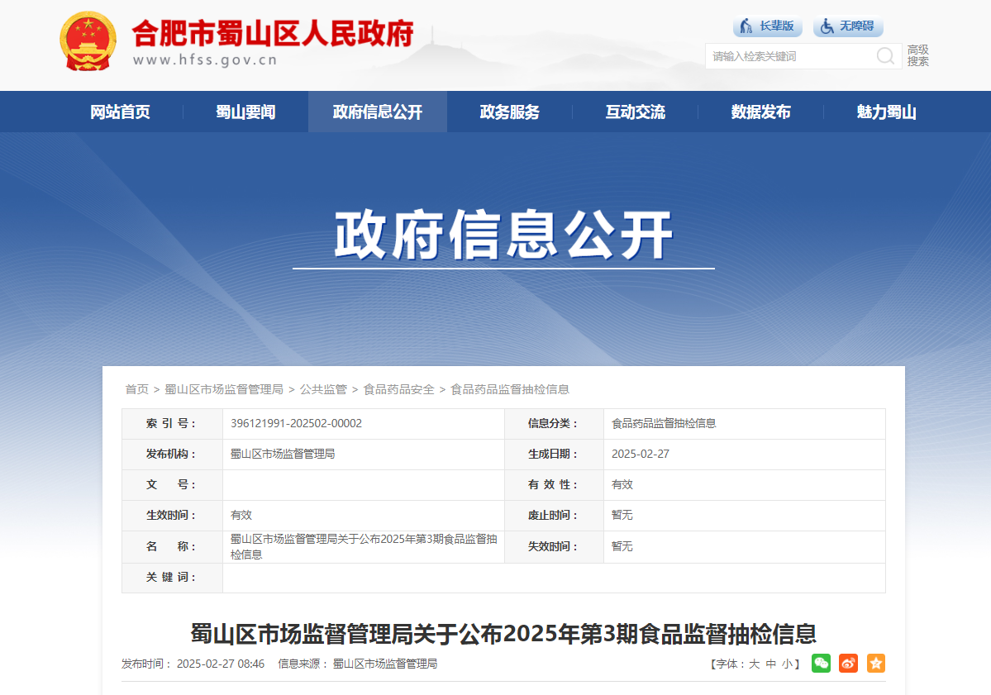The height and width of the screenshot is (695, 991).
Task: Open the 政务服务 menu item
Action: click(509, 112)
